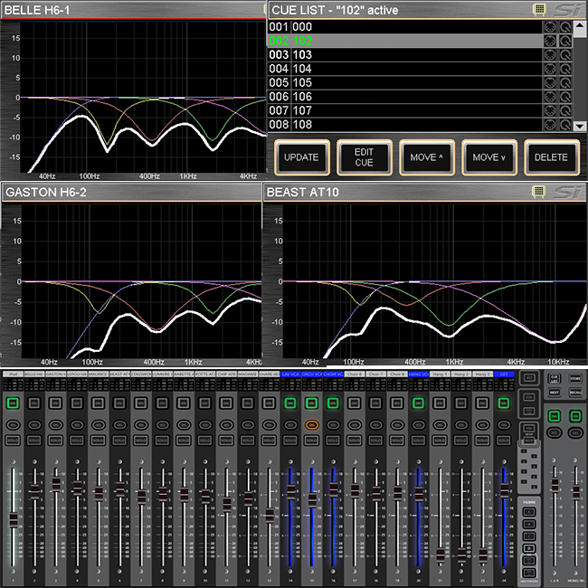Click the MIDI icon on cue 001
Image resolution: width=588 pixels, height=588 pixels.
(x=550, y=27)
